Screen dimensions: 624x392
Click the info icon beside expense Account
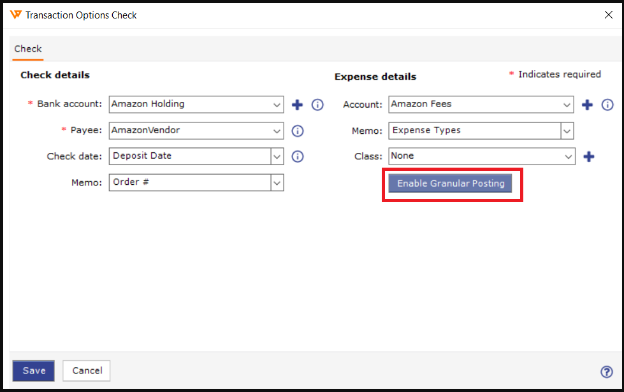click(x=607, y=105)
